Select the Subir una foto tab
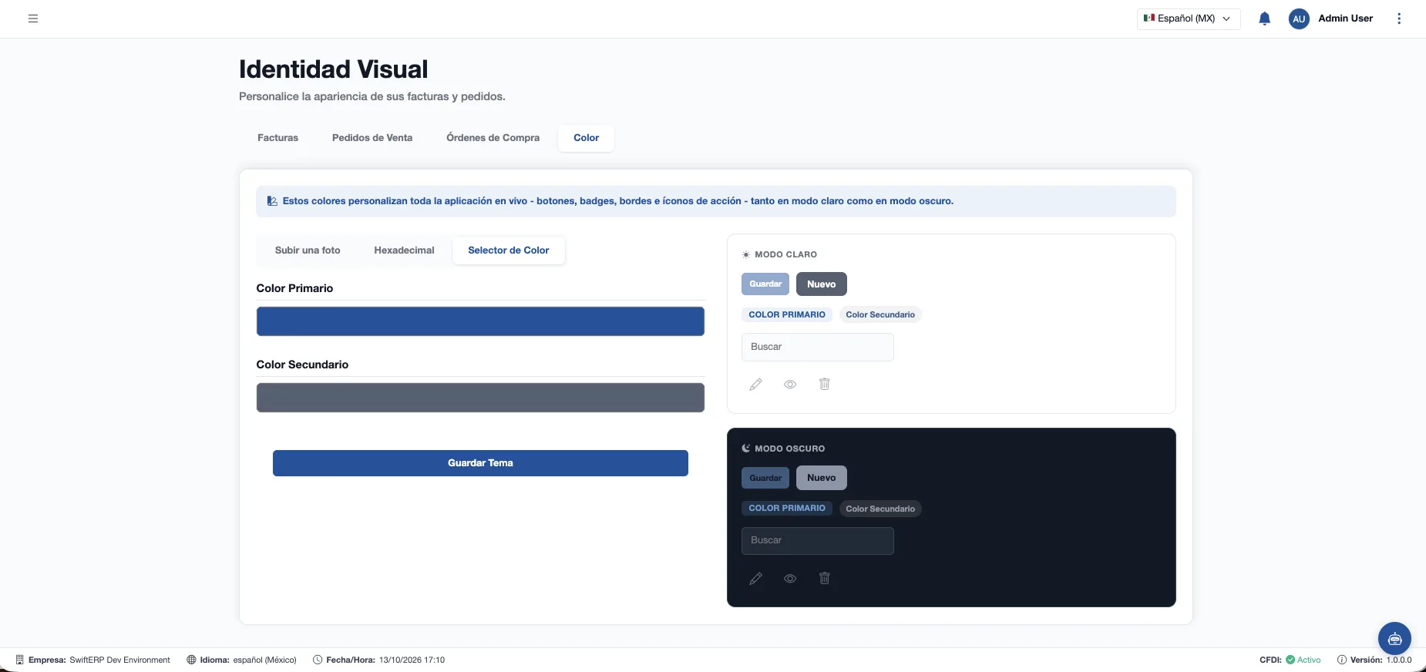 point(308,250)
